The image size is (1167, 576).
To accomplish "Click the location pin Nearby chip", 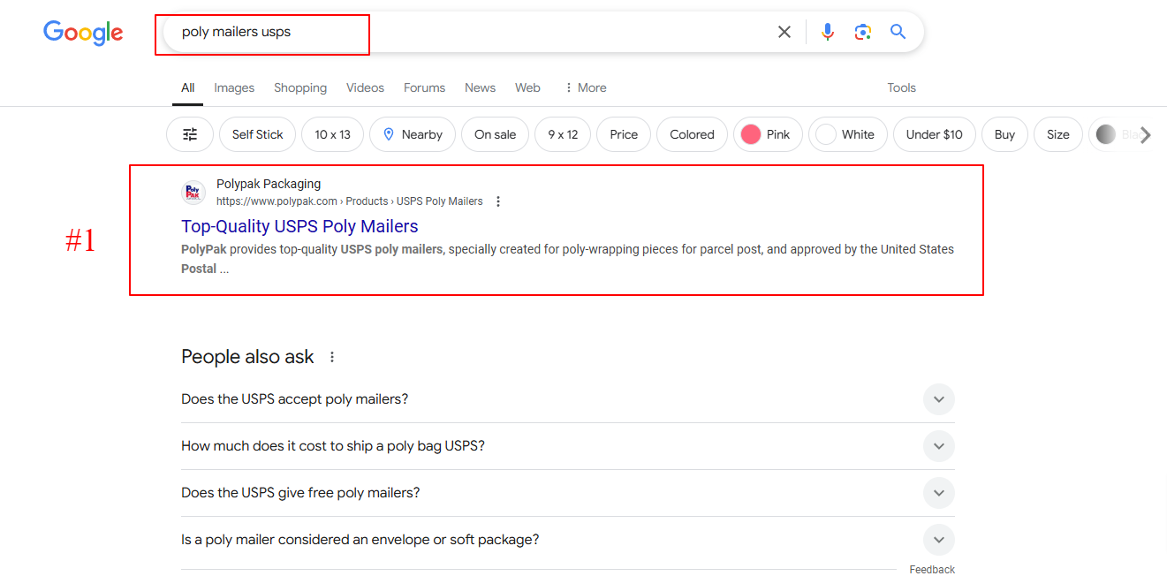I will point(413,134).
